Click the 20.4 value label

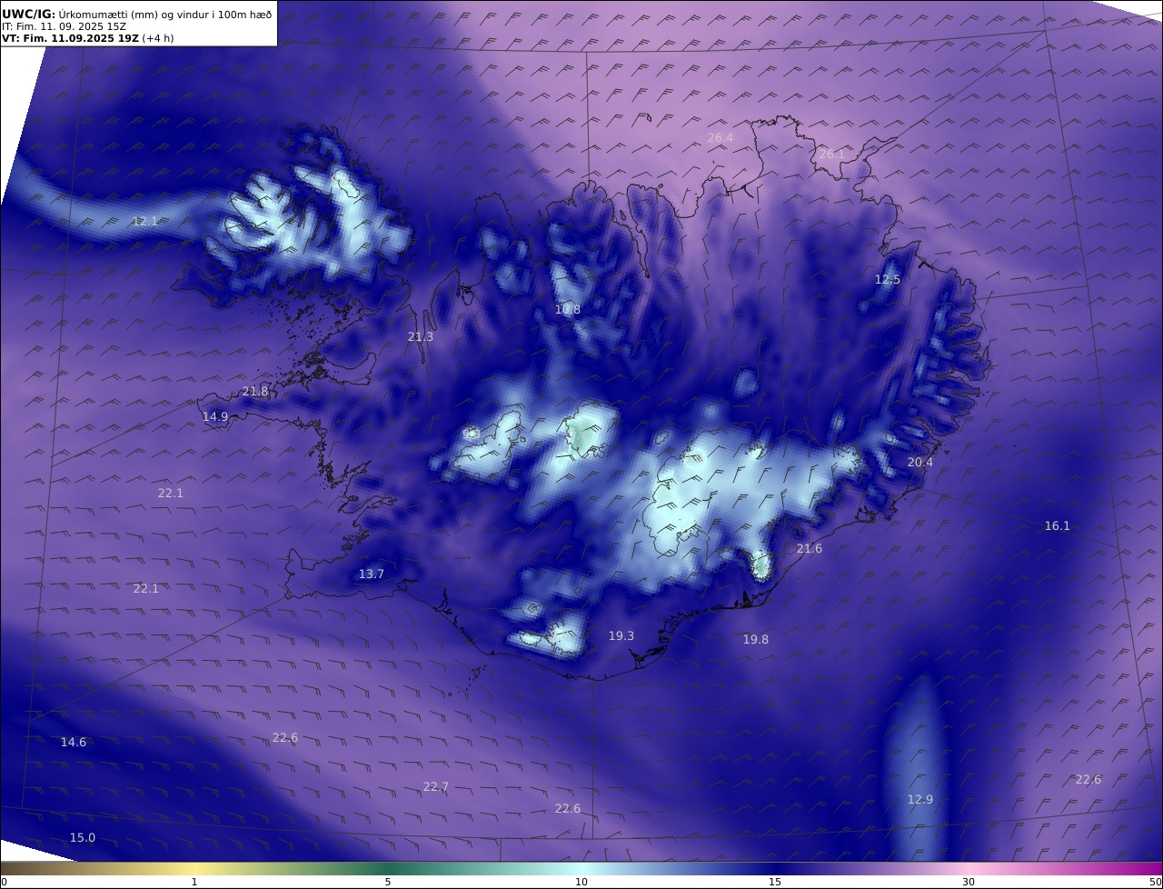(x=919, y=463)
